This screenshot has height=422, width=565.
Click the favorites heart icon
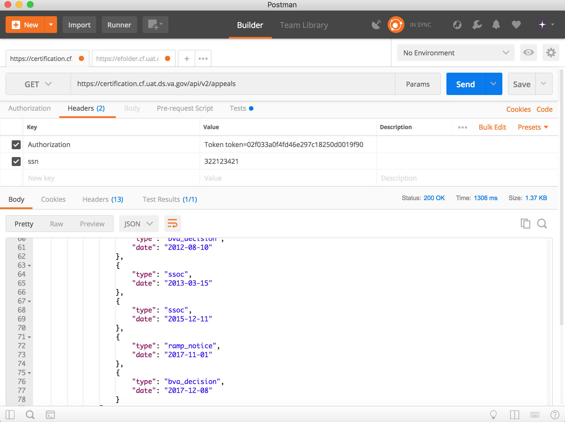tap(516, 25)
